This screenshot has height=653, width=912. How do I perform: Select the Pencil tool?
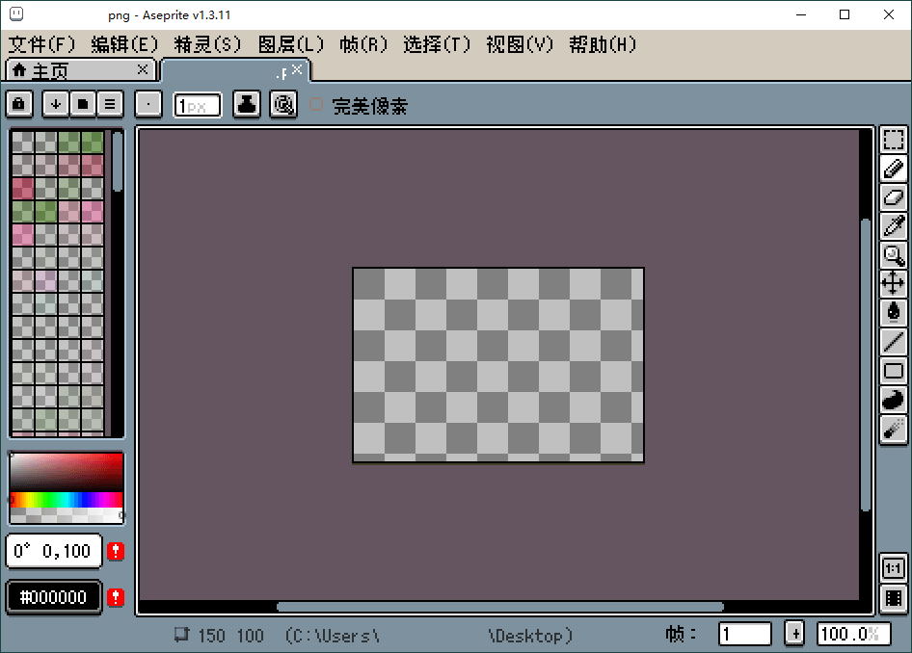pos(894,169)
